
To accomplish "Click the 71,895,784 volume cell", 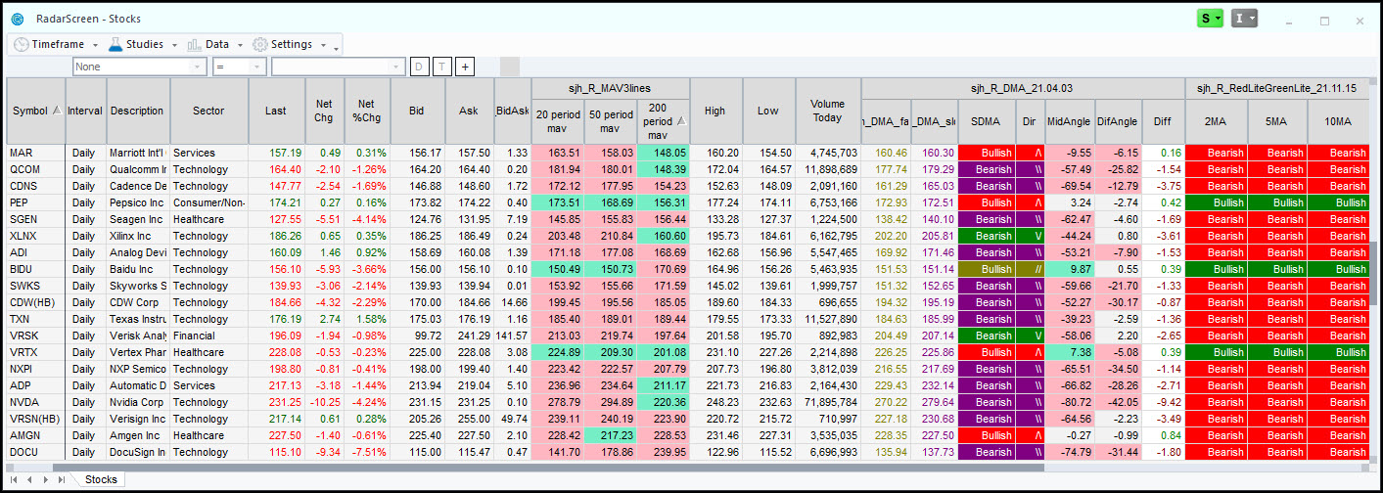I will pyautogui.click(x=827, y=402).
